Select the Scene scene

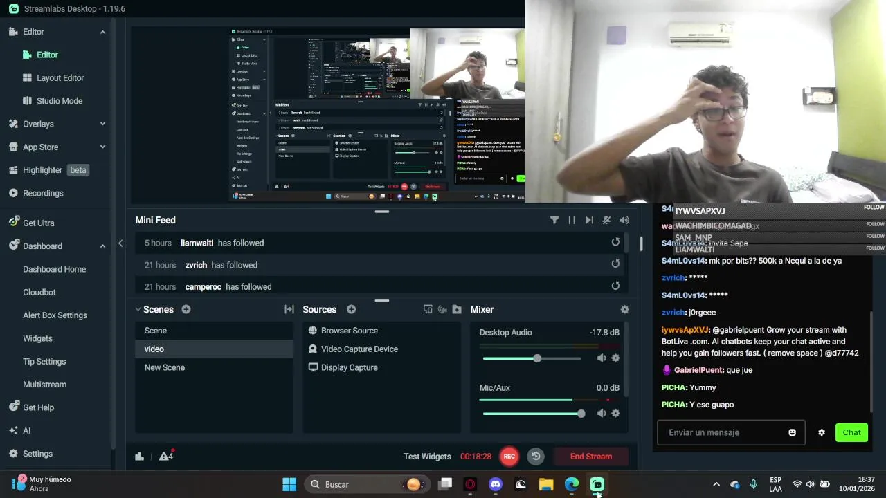(215, 331)
